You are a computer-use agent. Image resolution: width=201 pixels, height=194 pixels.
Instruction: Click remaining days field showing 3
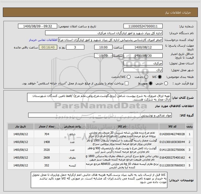click(x=75, y=47)
